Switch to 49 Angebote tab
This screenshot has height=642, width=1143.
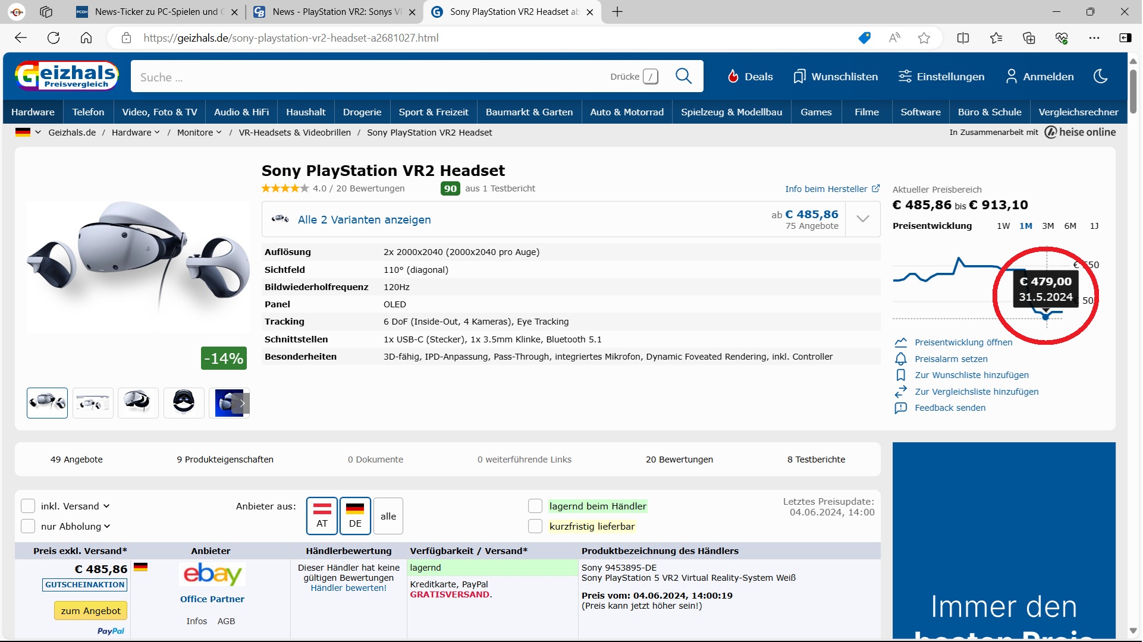[x=77, y=460]
